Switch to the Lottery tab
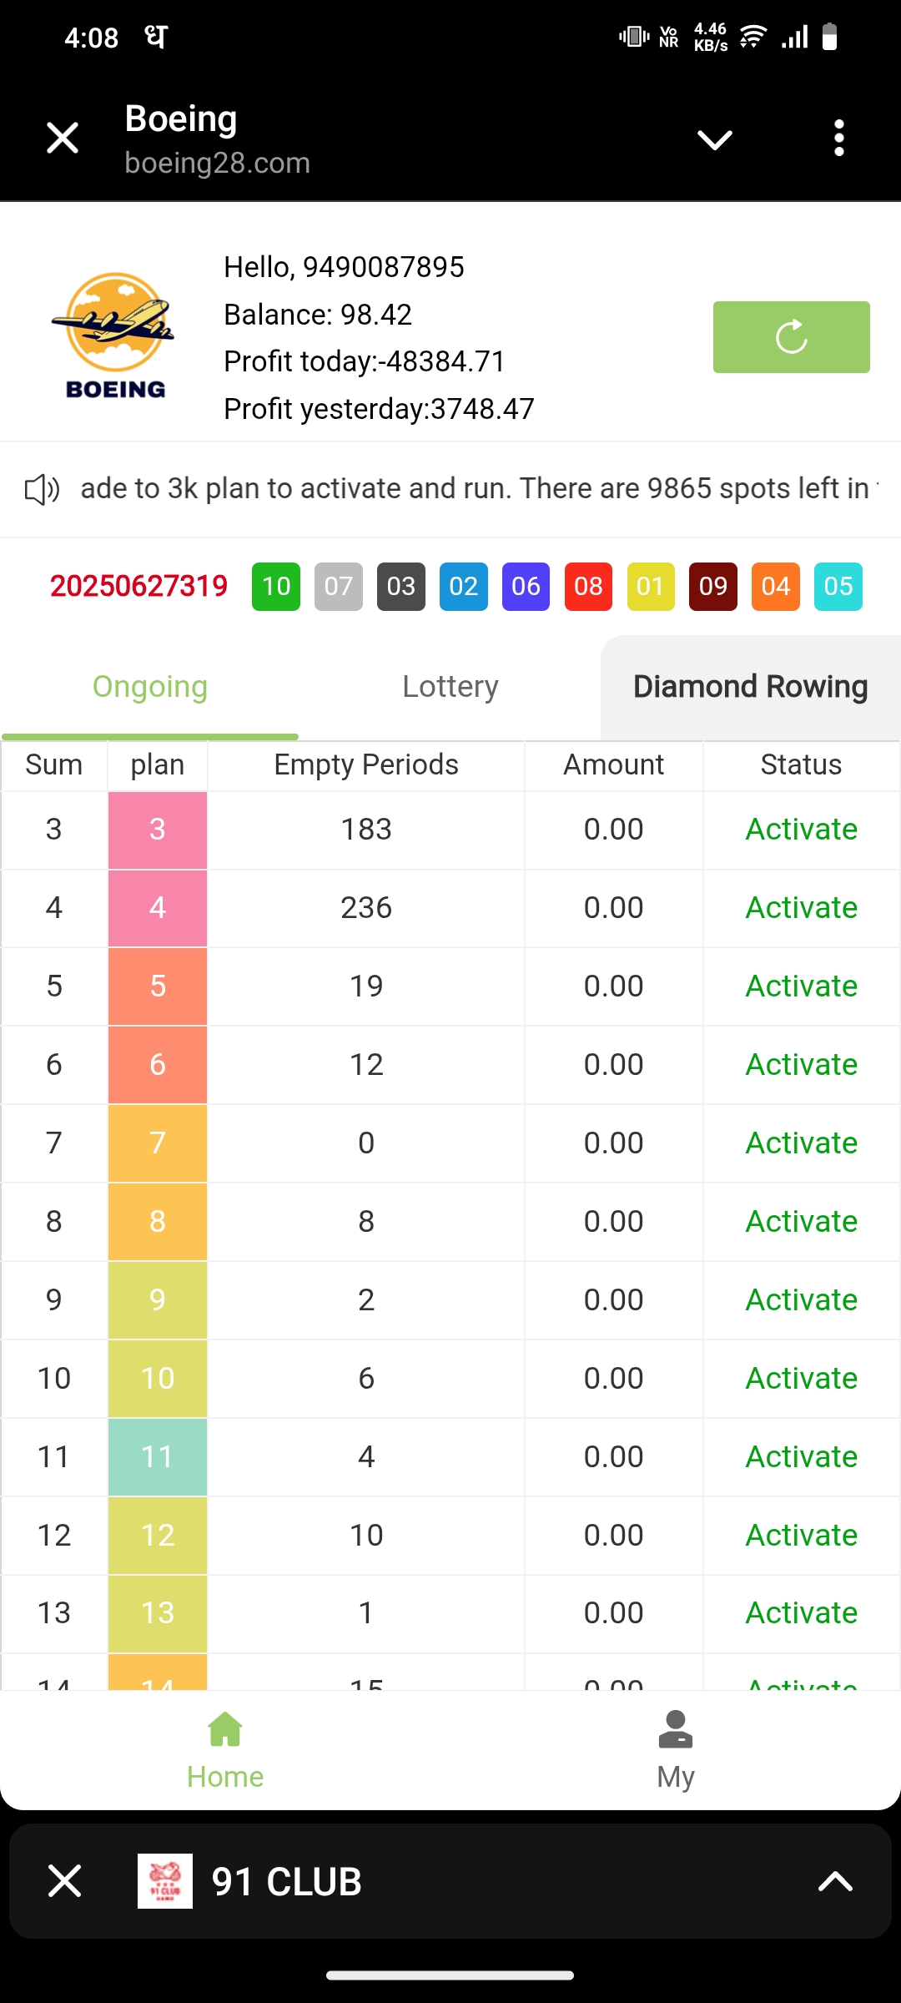This screenshot has height=2003, width=901. (x=450, y=687)
